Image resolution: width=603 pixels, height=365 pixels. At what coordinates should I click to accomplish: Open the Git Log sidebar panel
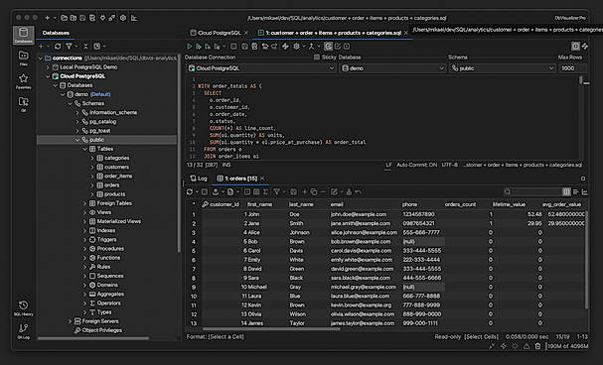click(x=24, y=331)
